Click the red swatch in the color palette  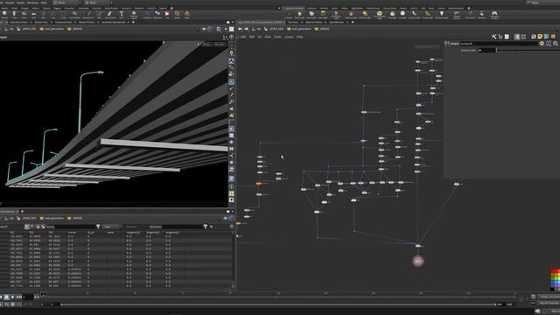click(554, 272)
